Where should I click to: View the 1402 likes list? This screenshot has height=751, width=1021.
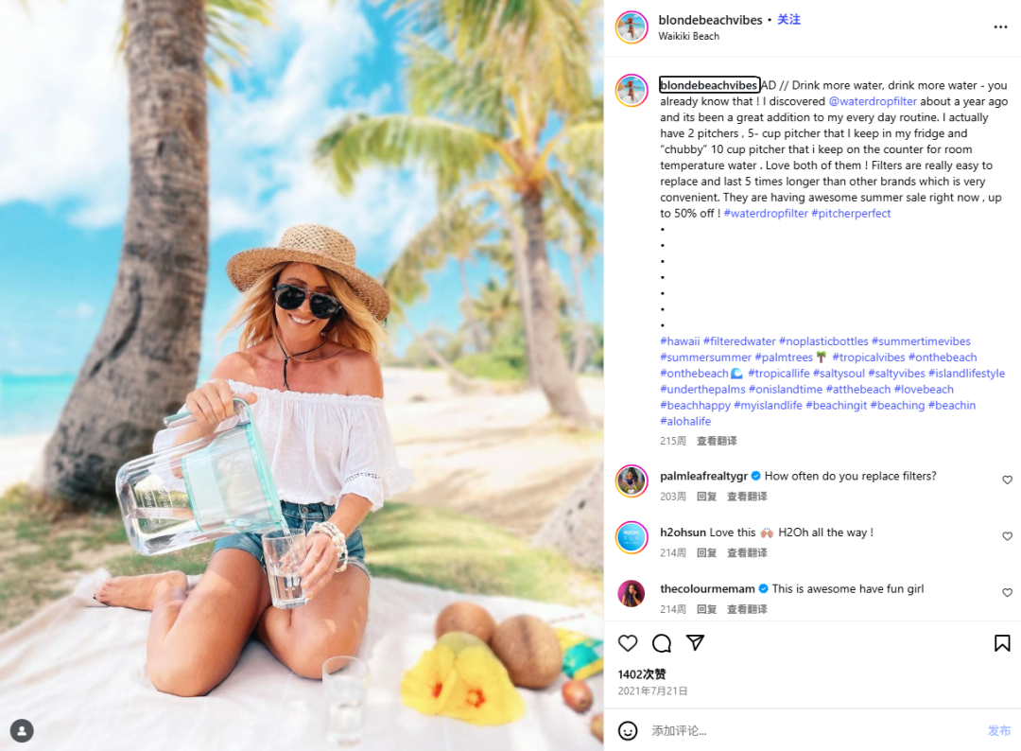pyautogui.click(x=642, y=674)
